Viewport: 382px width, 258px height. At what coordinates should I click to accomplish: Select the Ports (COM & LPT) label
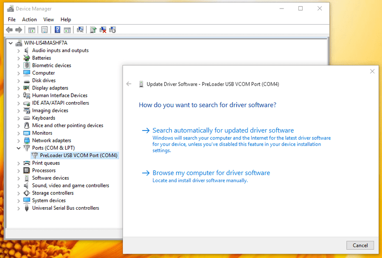53,148
